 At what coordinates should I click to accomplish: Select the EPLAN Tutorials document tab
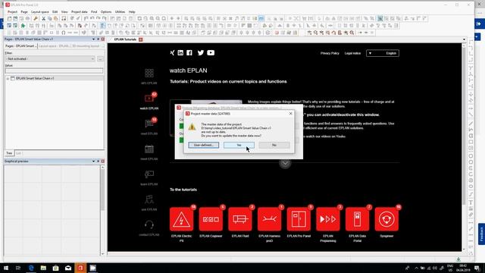click(125, 39)
